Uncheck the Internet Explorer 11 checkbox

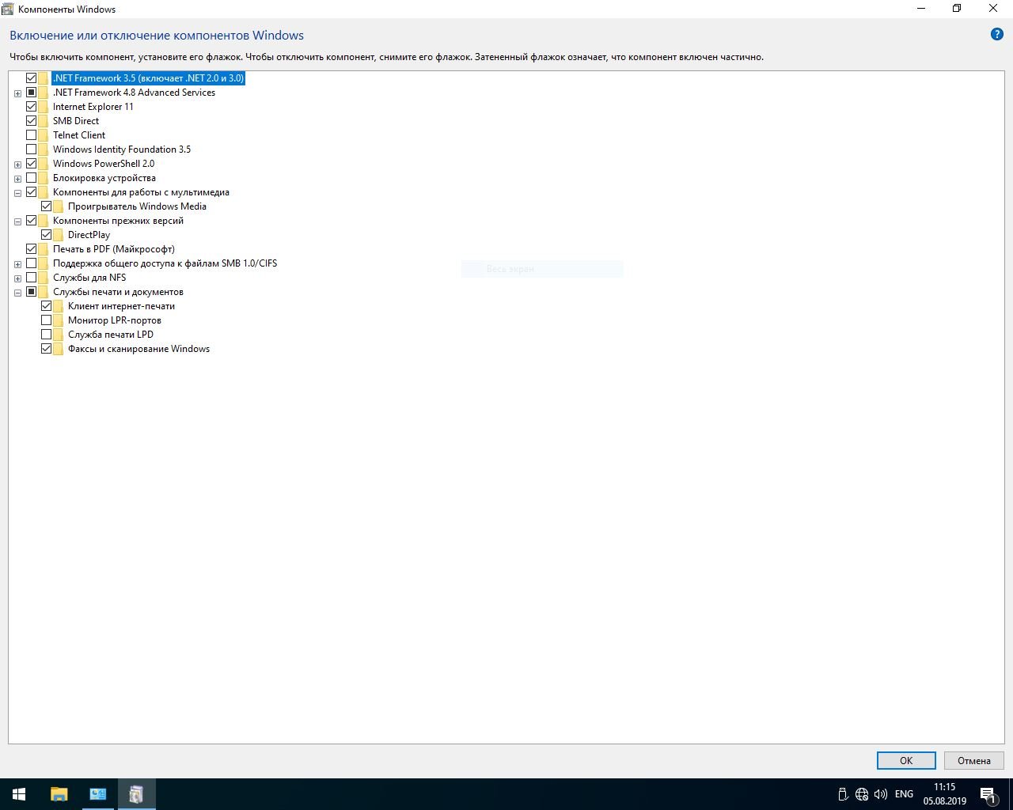(x=32, y=107)
